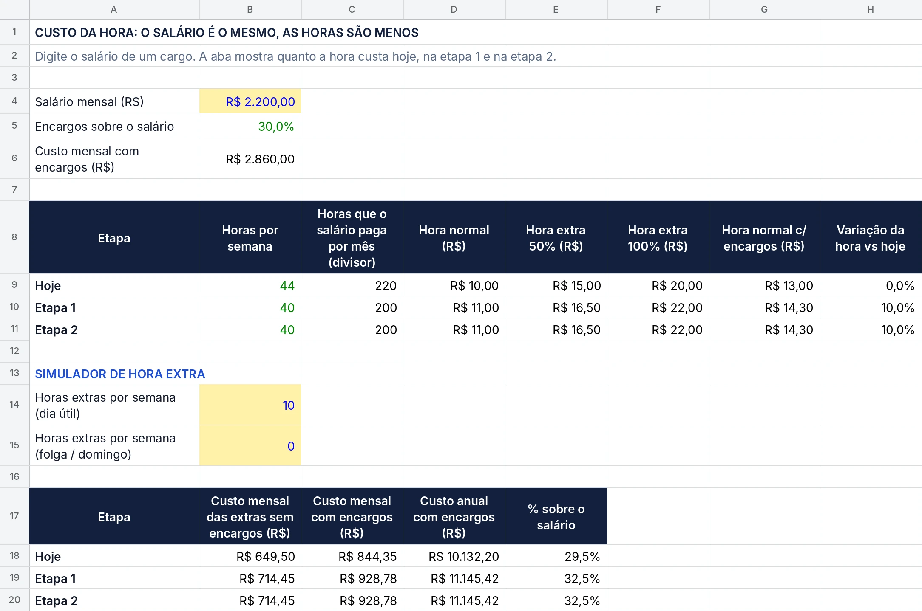
Task: Click the weekday overtime hours input 10
Action: pos(250,405)
